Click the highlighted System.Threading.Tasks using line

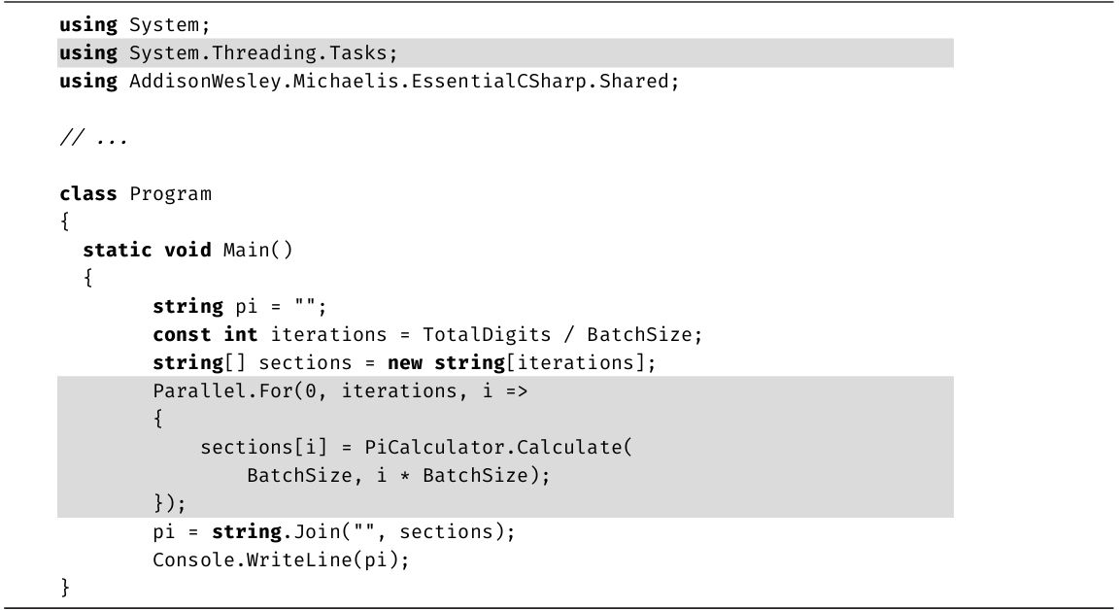pyautogui.click(x=229, y=53)
